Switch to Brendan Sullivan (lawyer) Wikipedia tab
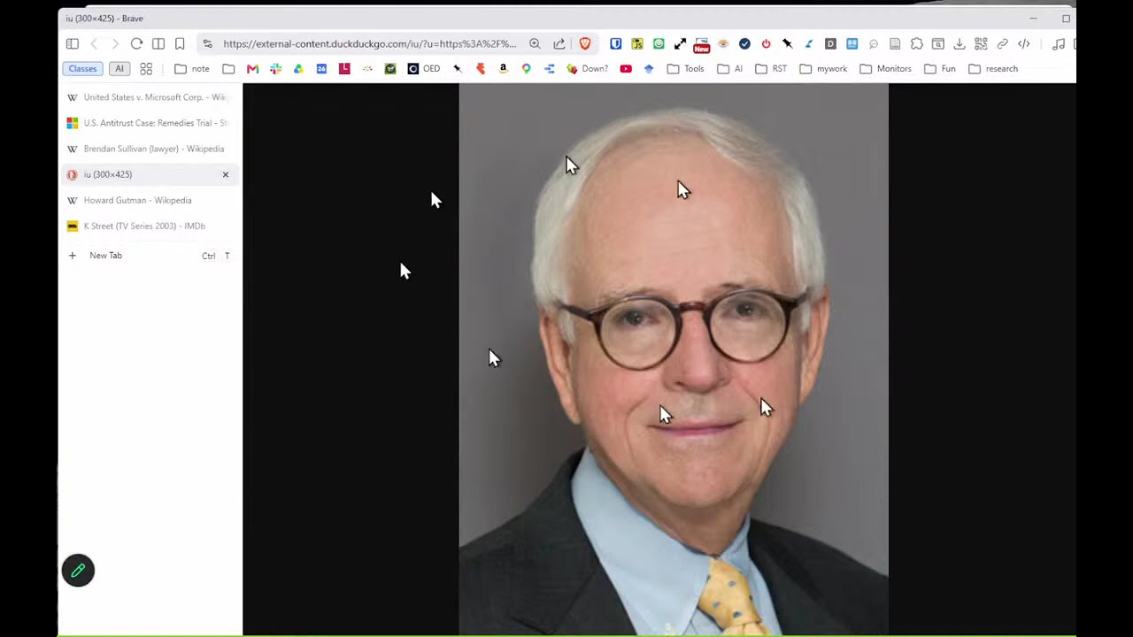 pos(150,149)
